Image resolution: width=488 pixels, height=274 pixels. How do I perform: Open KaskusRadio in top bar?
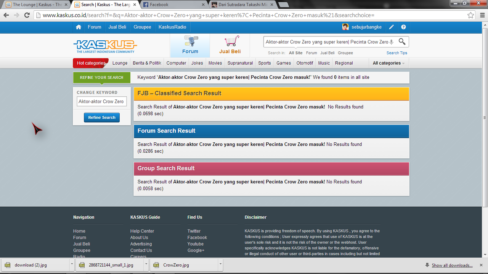[x=172, y=27]
